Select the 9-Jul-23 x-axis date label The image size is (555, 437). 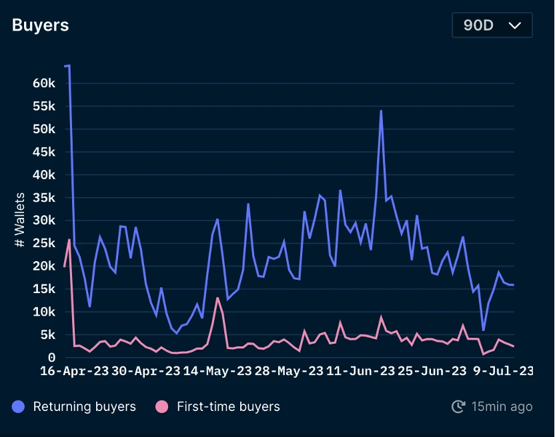click(502, 371)
